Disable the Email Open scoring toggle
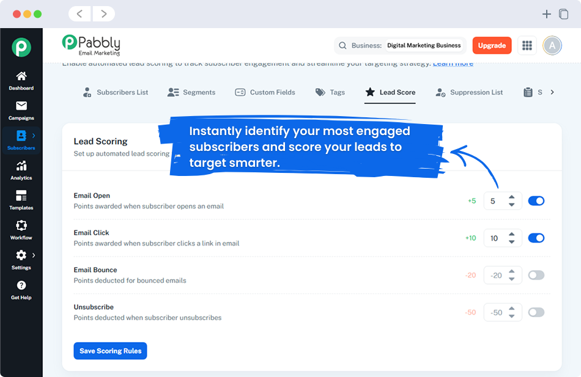Viewport: 581px width, 377px height. coord(536,200)
